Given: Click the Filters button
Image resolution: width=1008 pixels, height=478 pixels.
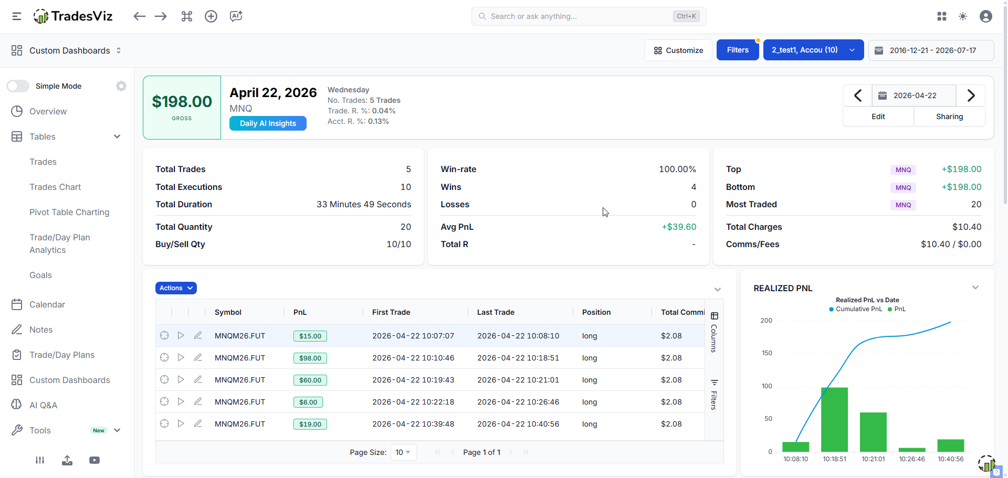Looking at the screenshot, I should (738, 50).
